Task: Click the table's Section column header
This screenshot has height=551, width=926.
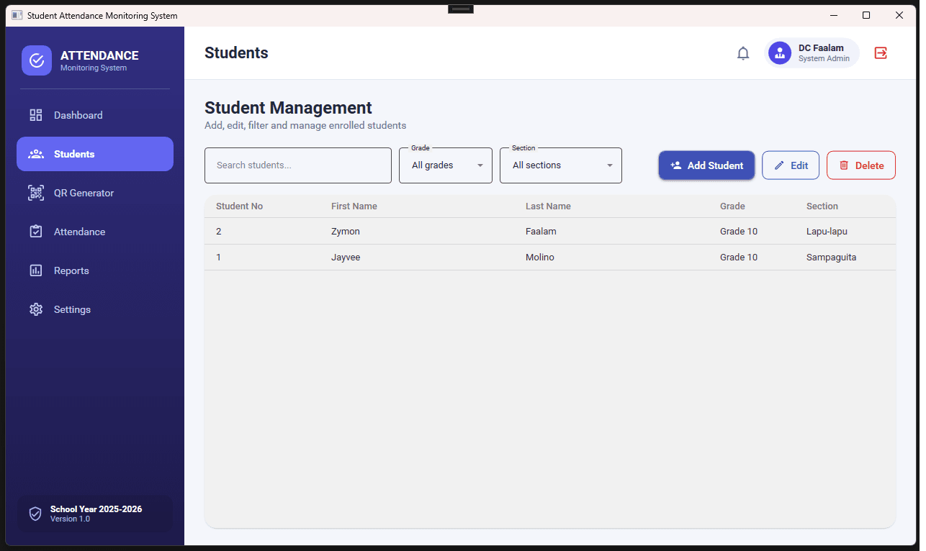Action: tap(822, 206)
